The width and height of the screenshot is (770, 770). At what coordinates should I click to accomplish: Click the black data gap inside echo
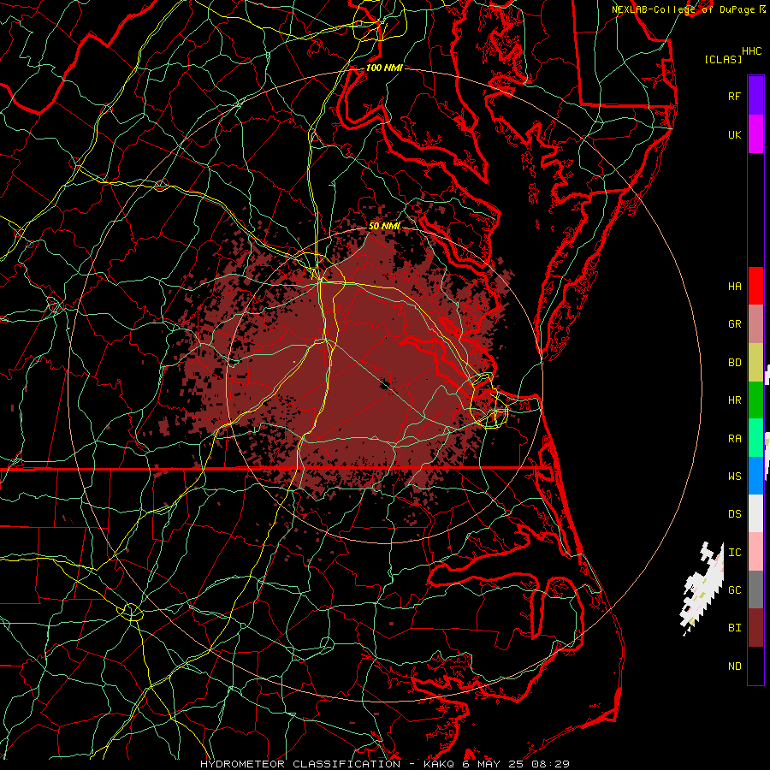[384, 383]
